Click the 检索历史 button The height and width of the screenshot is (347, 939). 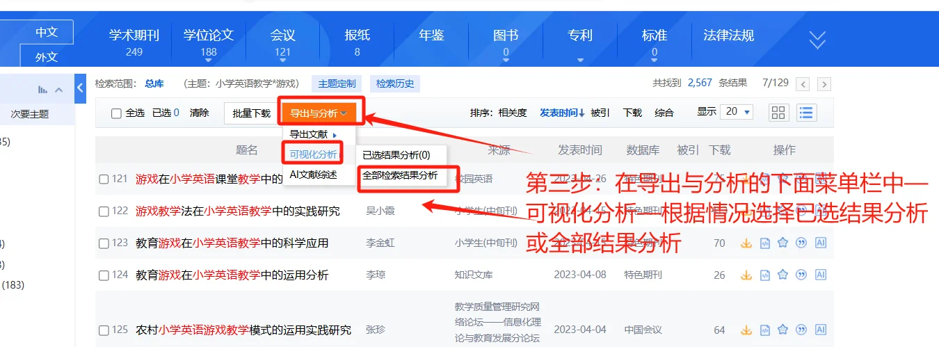(395, 84)
